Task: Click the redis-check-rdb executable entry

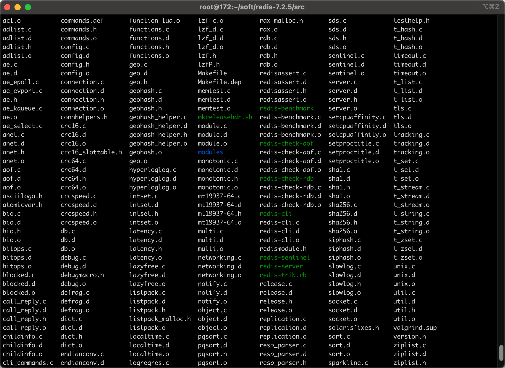Action: pyautogui.click(x=287, y=179)
